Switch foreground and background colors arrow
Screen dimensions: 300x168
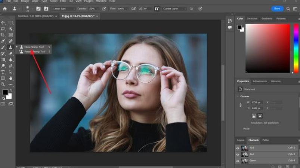pos(11,90)
